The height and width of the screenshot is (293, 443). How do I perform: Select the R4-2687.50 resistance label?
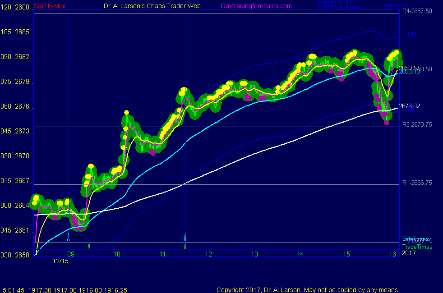[x=417, y=11]
